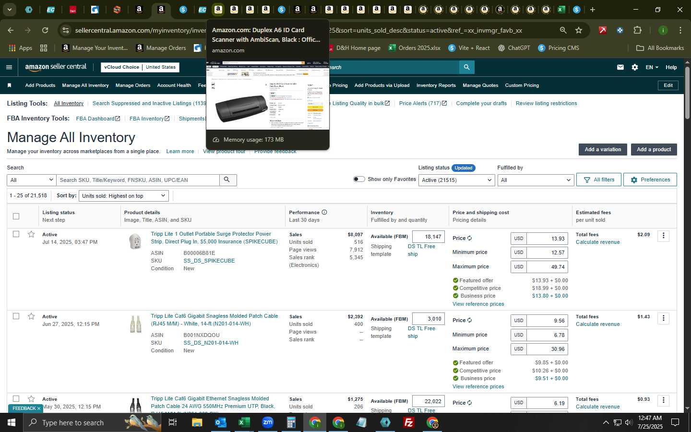Open Add Products menu item
The width and height of the screenshot is (691, 432).
[x=40, y=85]
